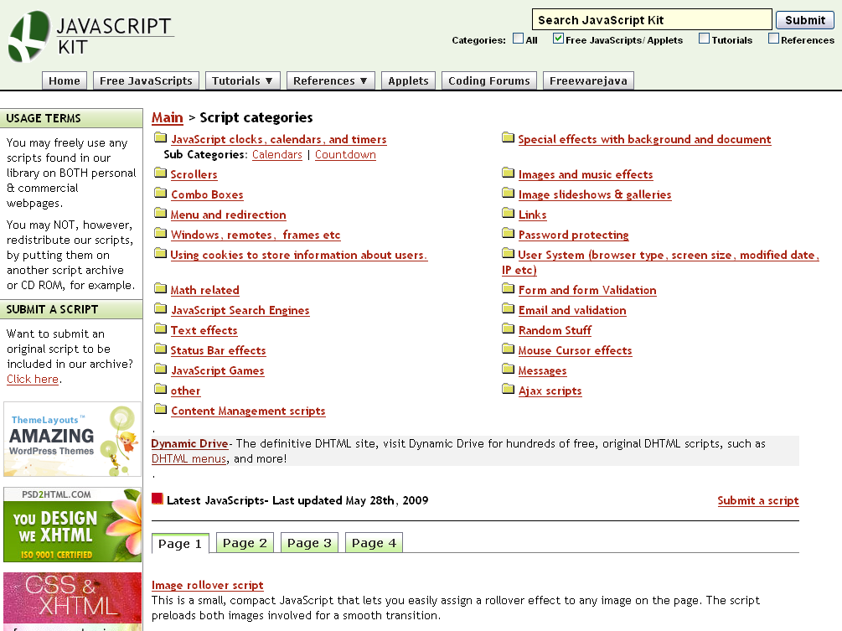842x631 pixels.
Task: Open the PSD2HTML advertisement banner
Action: pos(72,525)
